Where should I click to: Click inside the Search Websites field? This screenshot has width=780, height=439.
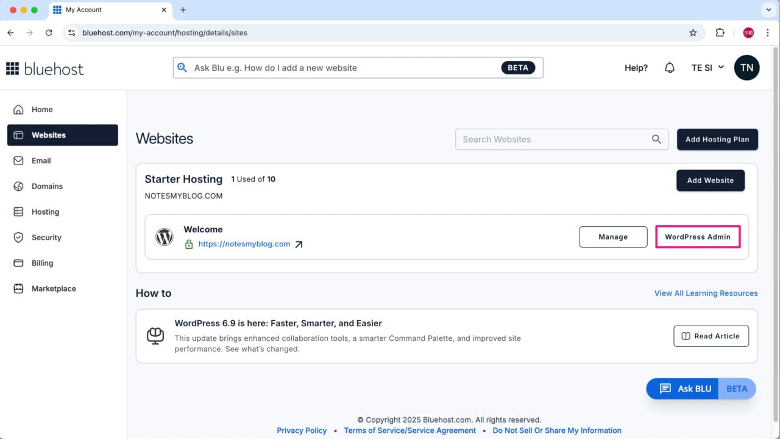click(548, 139)
